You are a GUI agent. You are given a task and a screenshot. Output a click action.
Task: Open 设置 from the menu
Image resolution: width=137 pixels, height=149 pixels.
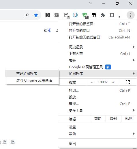coord(97,127)
